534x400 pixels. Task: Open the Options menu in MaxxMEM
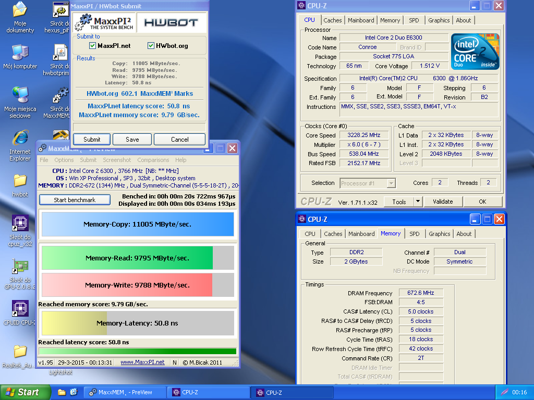pos(64,160)
